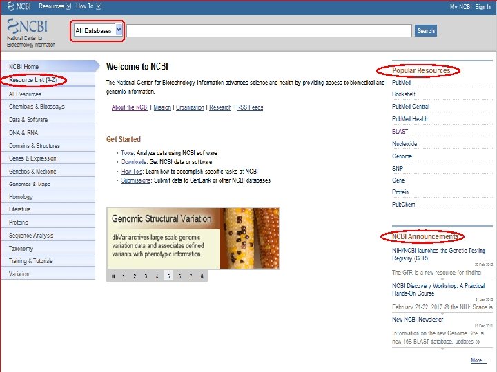Screen dimensions: 497x372
Task: Open the My NCBI link
Action: (x=460, y=6)
